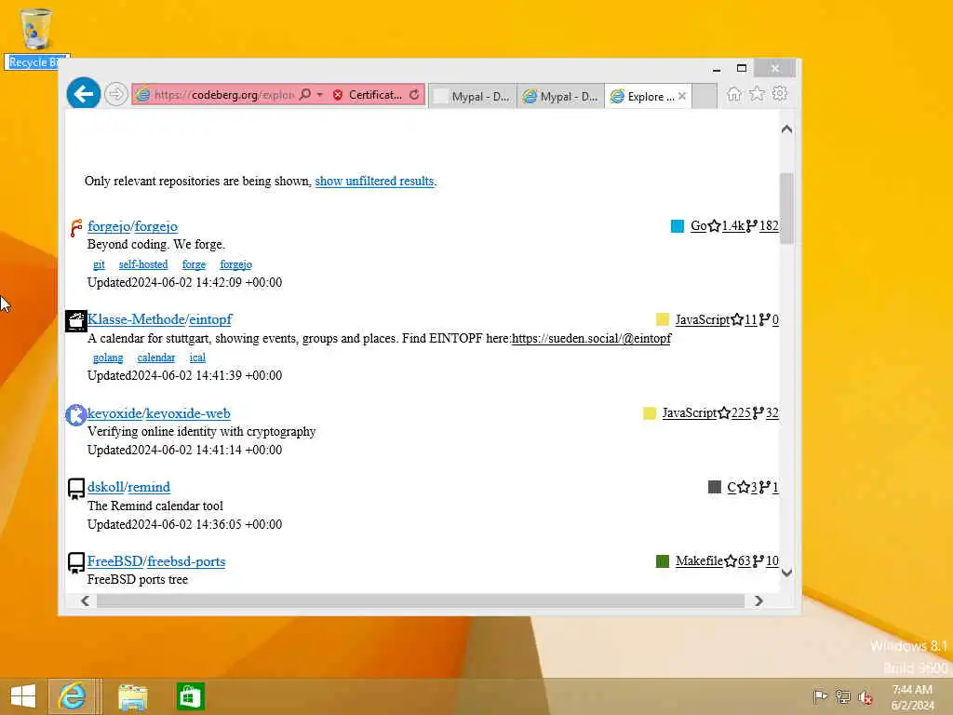Open Favorites star icon
This screenshot has height=715, width=953.
[757, 94]
